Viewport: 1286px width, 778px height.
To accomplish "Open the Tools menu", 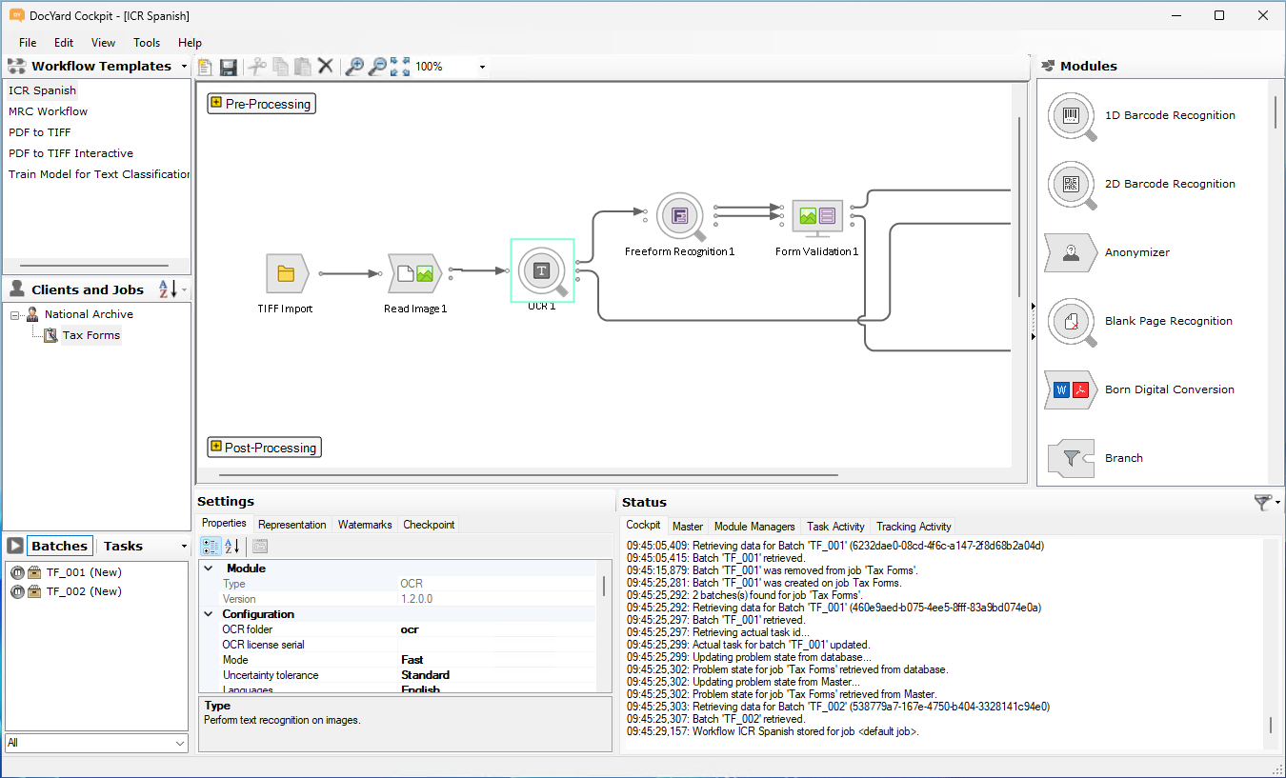I will tap(147, 43).
